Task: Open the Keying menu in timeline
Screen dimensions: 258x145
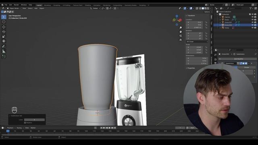Action: [20, 128]
